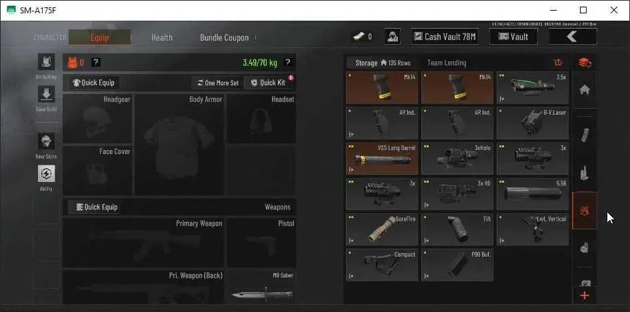Open the Bundle Coupon tab

pos(224,37)
